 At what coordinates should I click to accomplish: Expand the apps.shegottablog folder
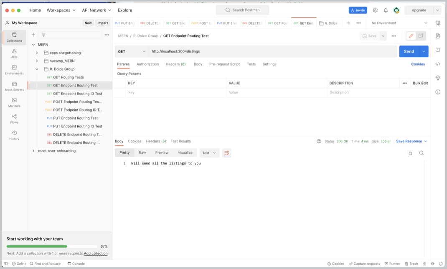(x=37, y=53)
